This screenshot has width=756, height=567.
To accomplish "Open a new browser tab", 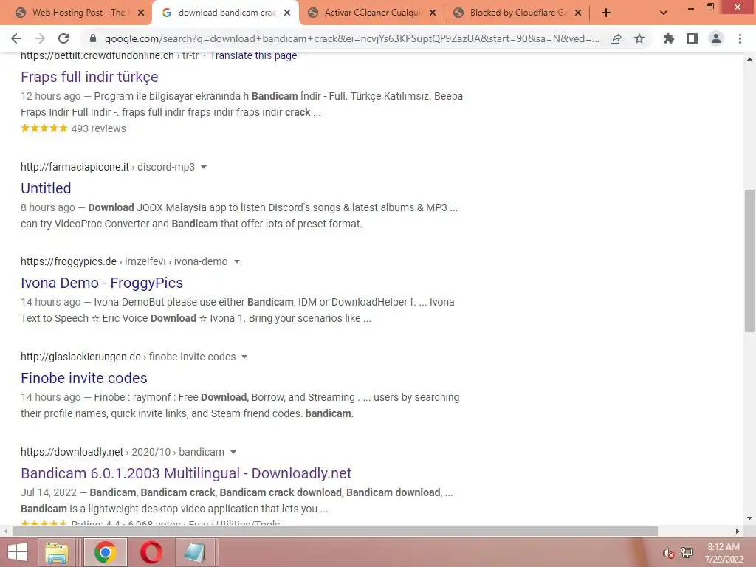I will click(606, 13).
